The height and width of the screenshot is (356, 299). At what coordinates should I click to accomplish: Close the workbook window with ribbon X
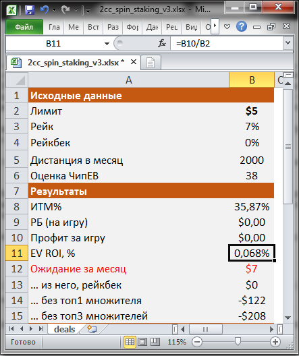pyautogui.click(x=286, y=26)
